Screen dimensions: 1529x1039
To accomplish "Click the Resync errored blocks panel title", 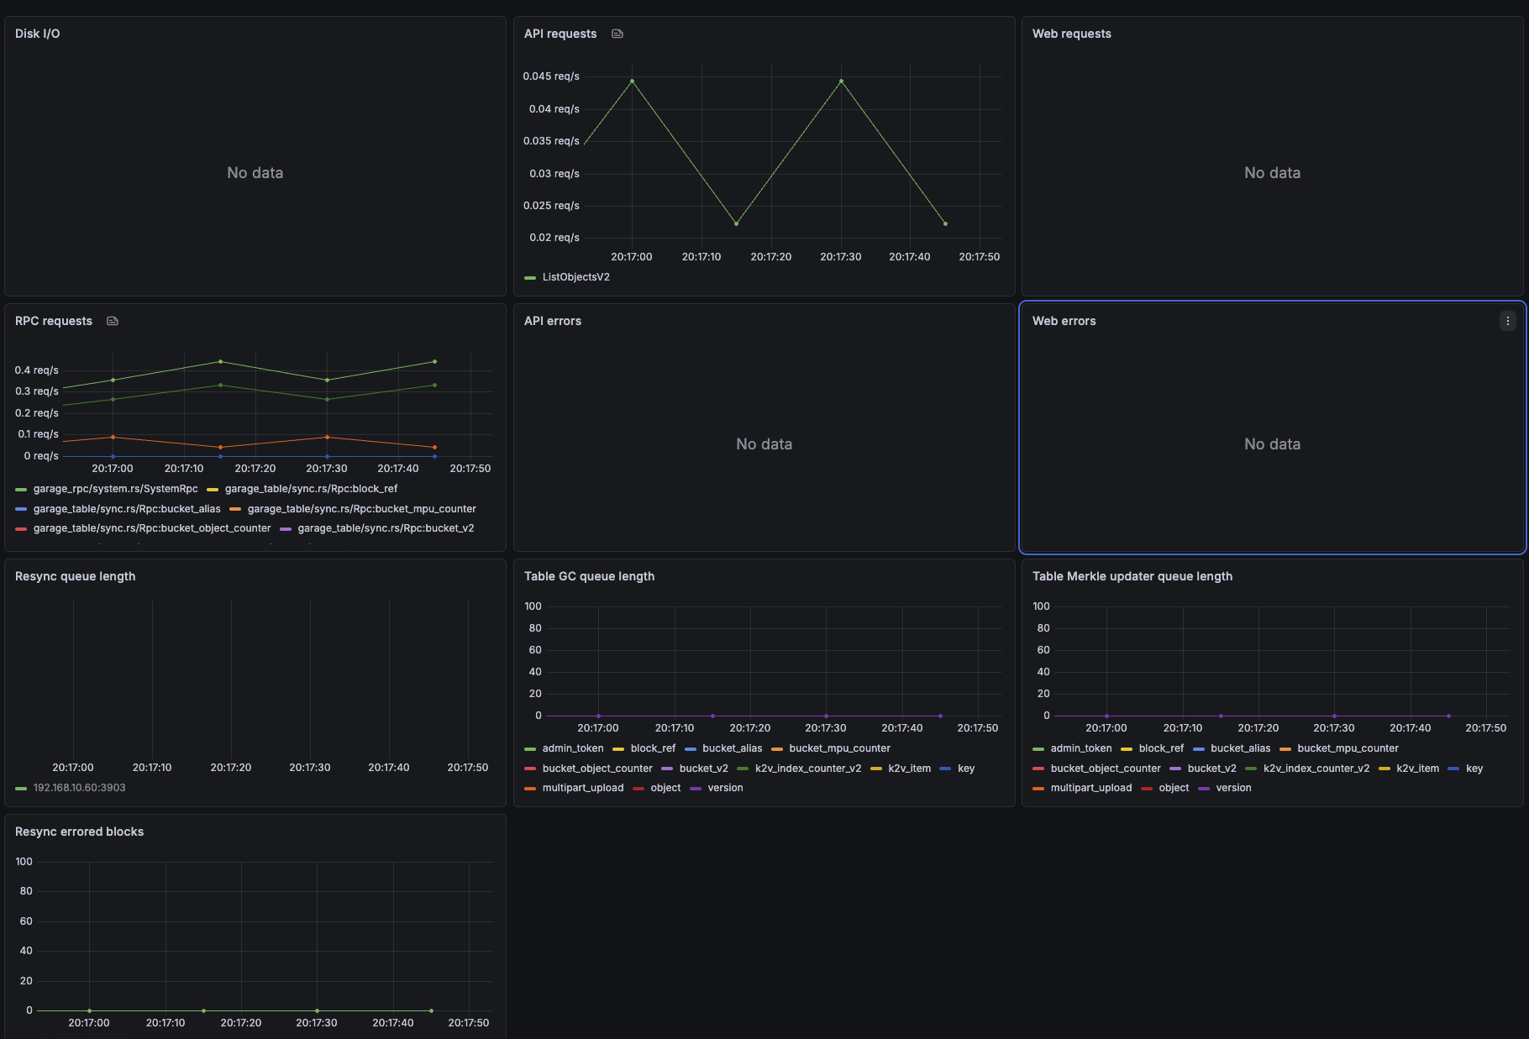I will click(x=79, y=831).
